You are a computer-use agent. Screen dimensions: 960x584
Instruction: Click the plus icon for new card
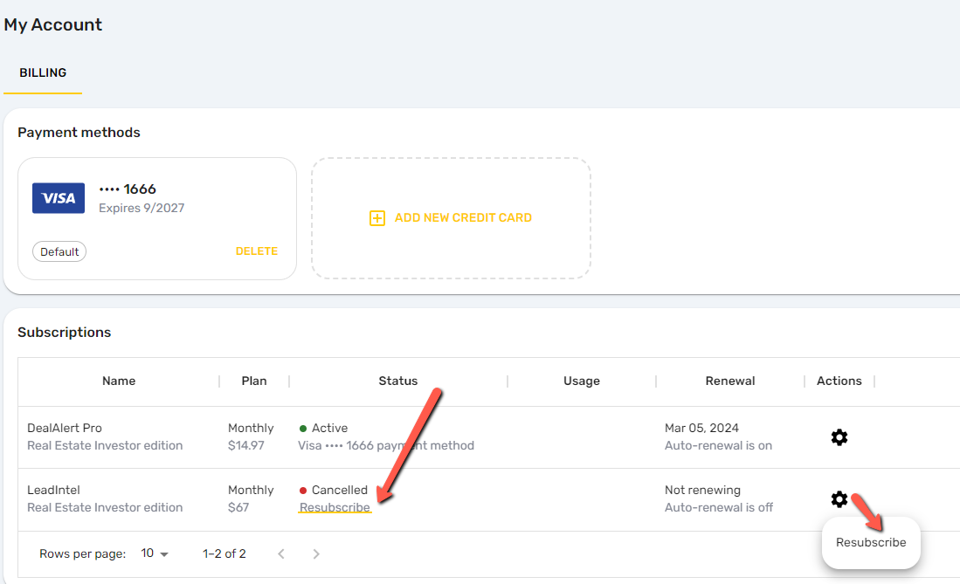[x=377, y=218]
